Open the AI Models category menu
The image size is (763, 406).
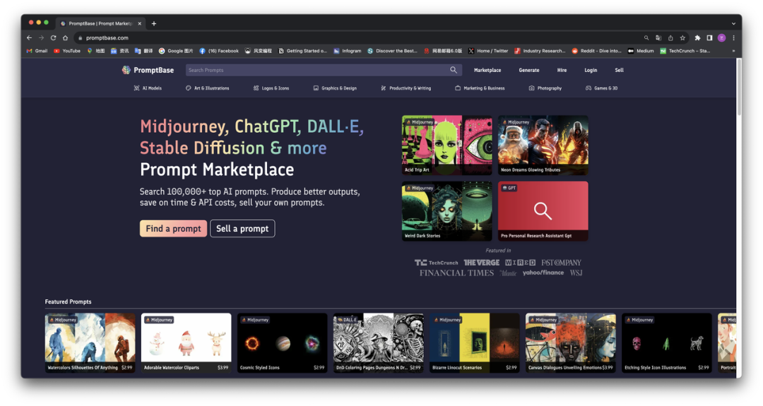[x=148, y=88]
